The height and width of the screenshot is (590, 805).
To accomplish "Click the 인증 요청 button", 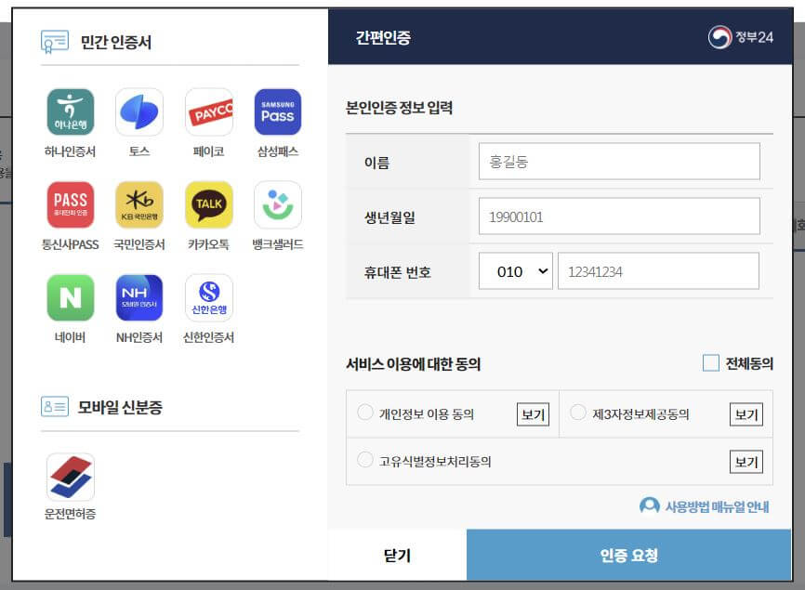I will (629, 555).
